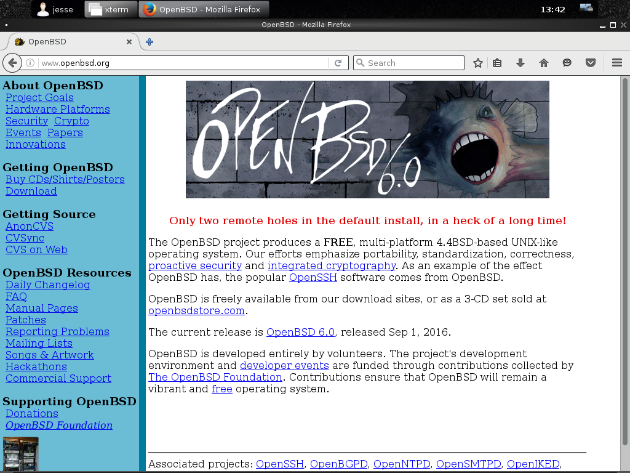Open the Mailing Lists link
Viewport: 630px width, 473px height.
(x=39, y=343)
